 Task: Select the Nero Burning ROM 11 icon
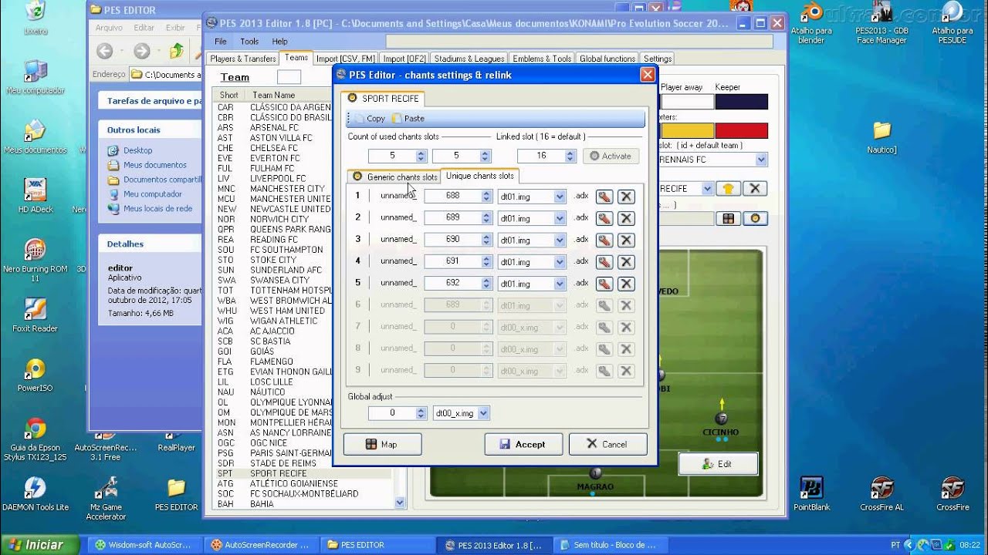(35, 260)
